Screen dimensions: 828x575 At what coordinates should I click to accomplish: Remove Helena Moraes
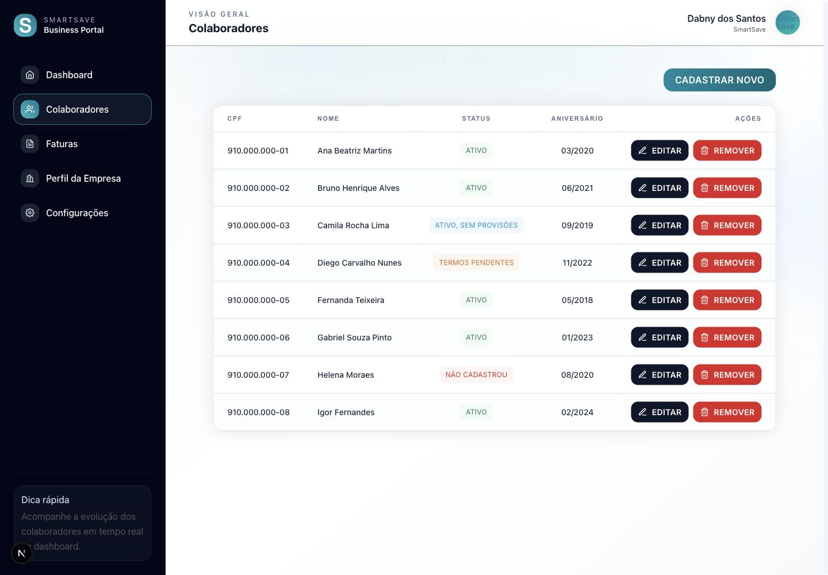(727, 375)
